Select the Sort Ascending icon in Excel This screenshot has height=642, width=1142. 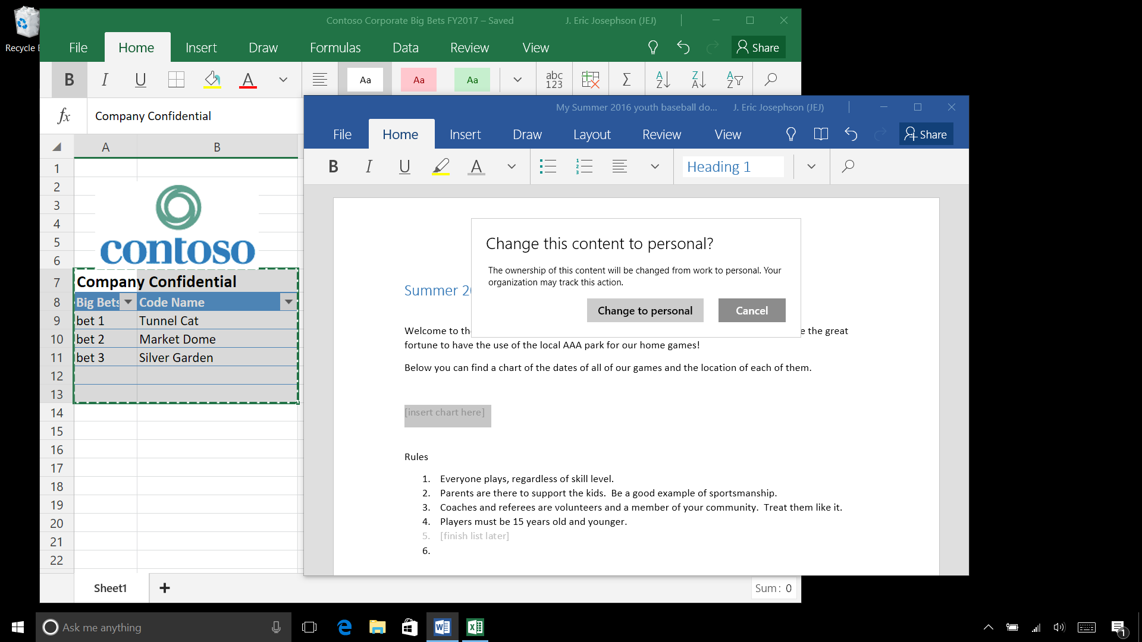point(662,79)
